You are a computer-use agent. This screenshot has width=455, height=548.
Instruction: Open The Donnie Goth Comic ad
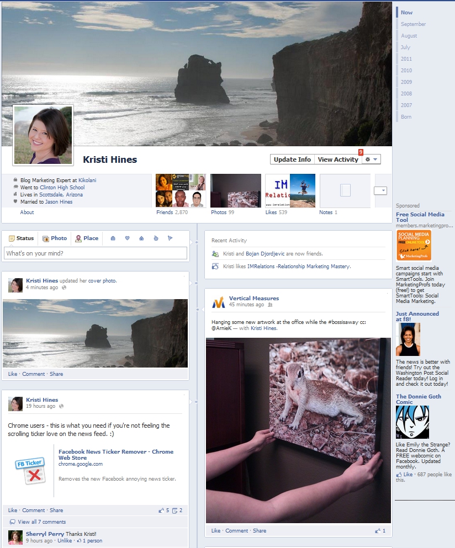coord(418,399)
